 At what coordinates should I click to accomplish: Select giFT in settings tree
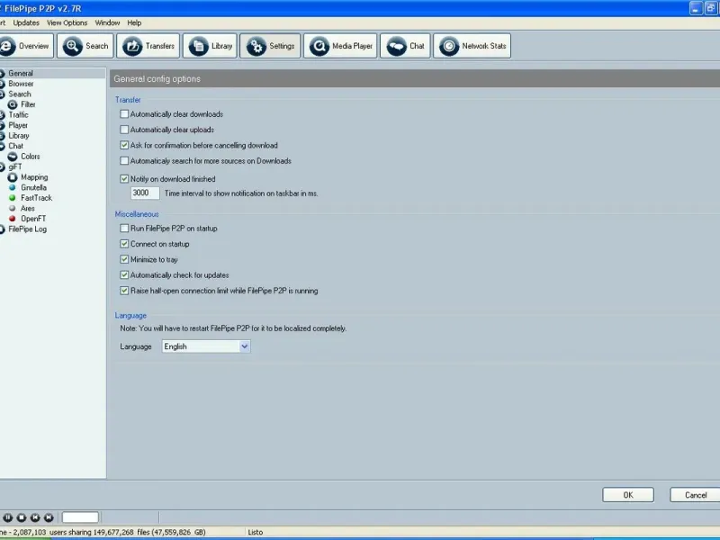15,166
